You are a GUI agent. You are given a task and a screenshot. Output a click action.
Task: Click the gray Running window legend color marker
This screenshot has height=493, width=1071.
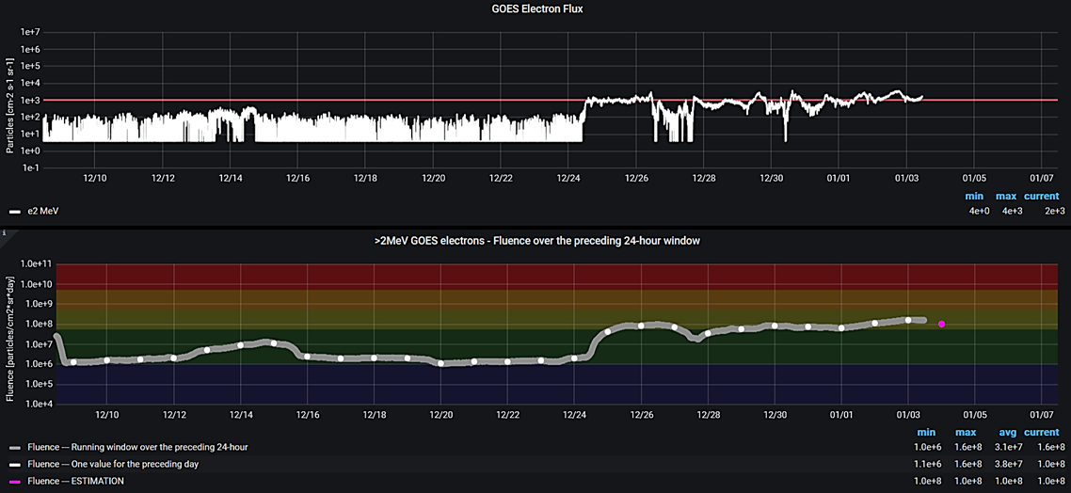pyautogui.click(x=13, y=447)
